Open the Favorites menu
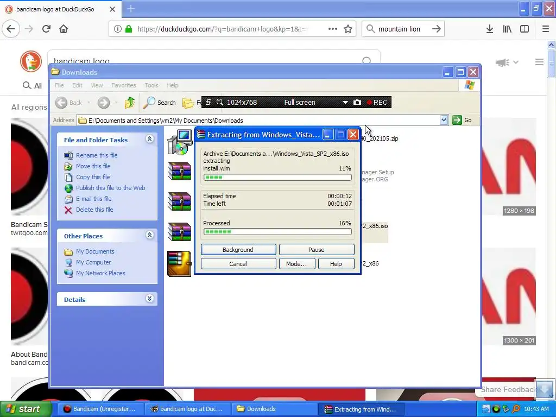 [123, 85]
